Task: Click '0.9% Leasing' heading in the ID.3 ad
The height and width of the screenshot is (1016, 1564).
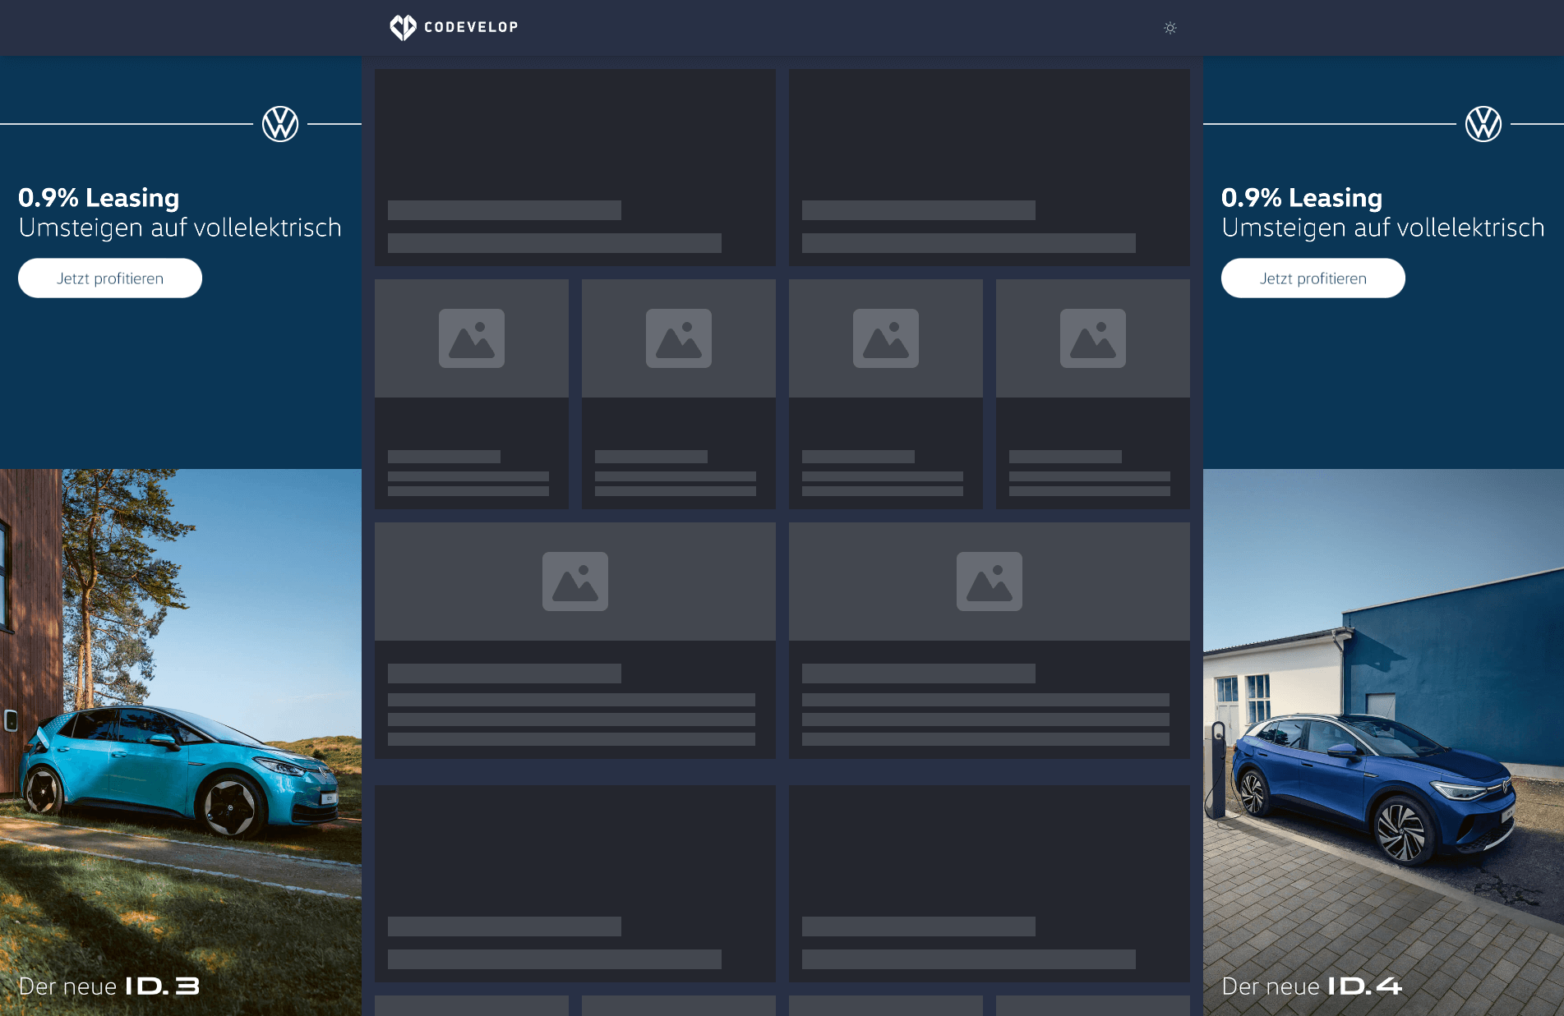Action: tap(99, 198)
